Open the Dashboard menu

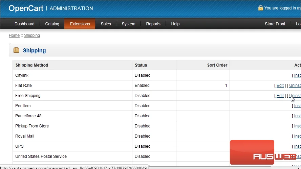coord(24,24)
